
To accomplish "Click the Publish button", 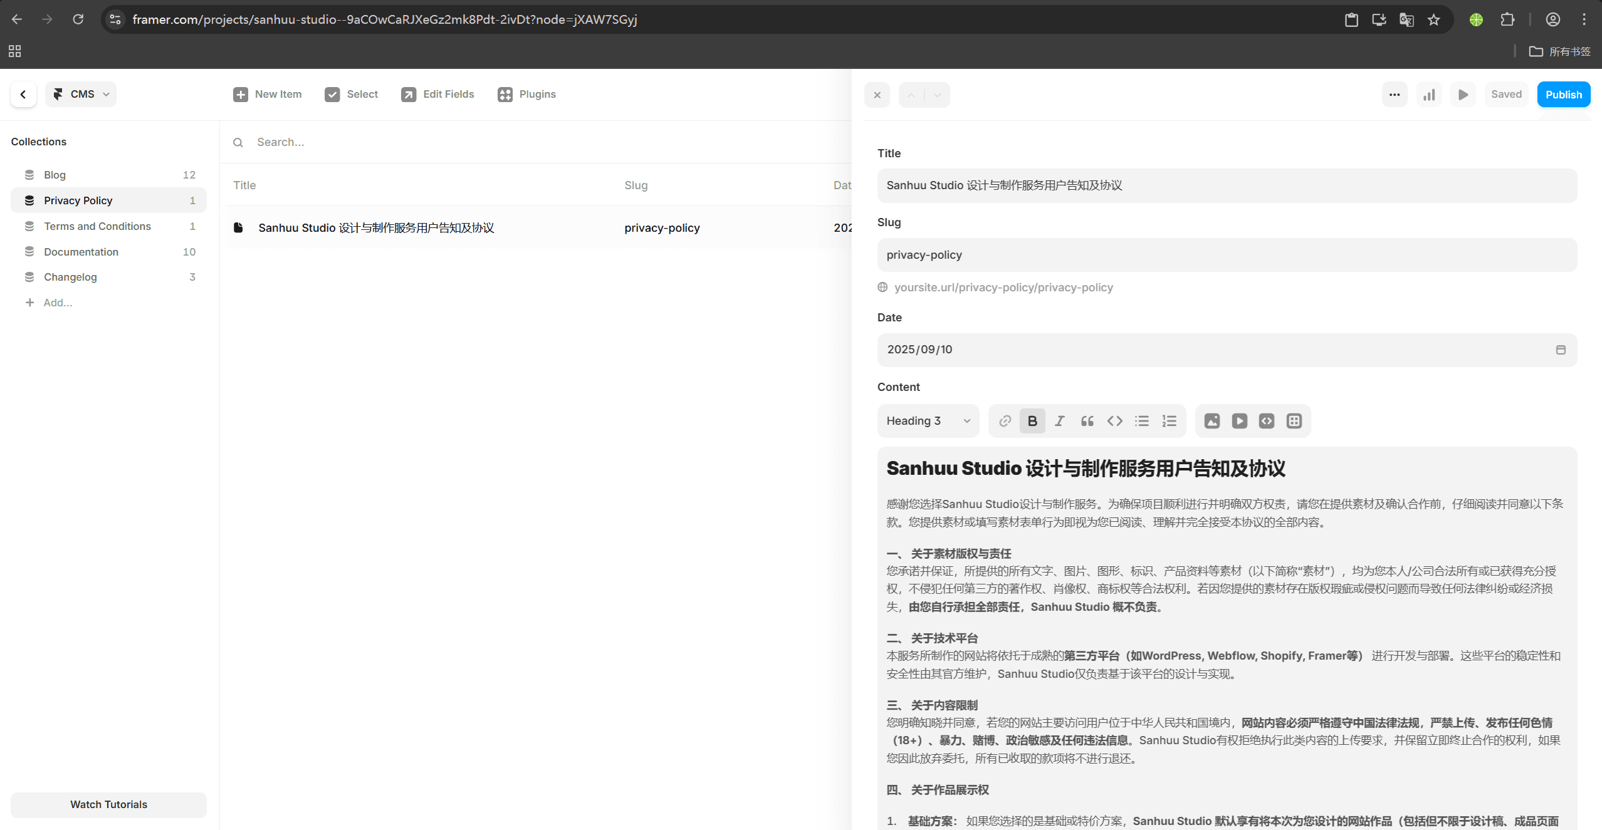I will (1563, 95).
